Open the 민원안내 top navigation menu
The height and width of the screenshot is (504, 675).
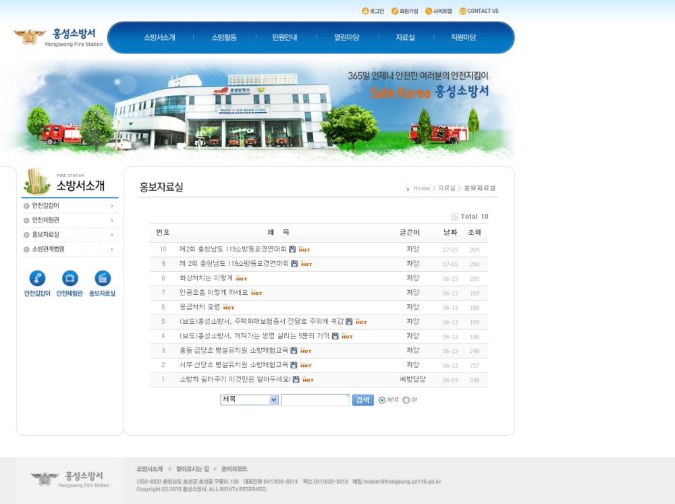click(x=284, y=38)
